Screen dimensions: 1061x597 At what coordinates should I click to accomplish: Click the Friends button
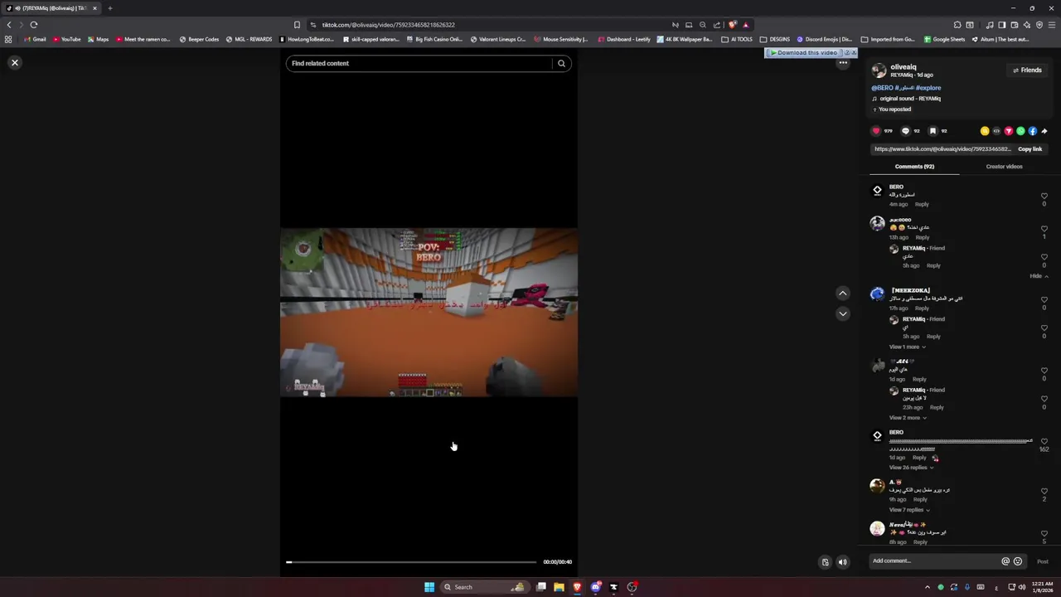(1027, 70)
